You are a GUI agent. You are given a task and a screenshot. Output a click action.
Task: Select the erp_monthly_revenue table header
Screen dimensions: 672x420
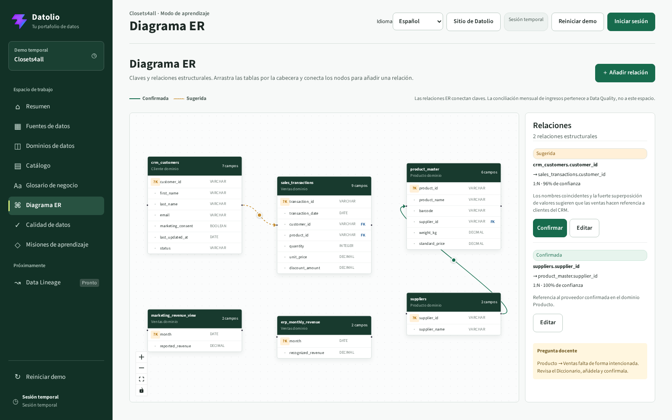(324, 325)
